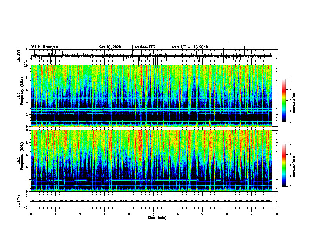311x240 pixels.
Task: Click time axis tick label '9'
Action: [251, 214]
